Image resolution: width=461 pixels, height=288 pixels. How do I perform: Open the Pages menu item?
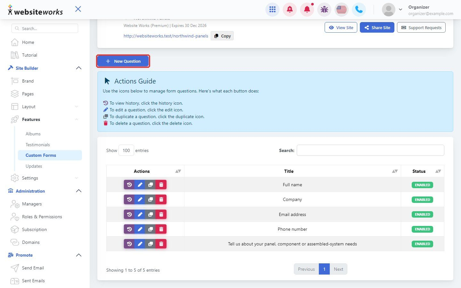click(28, 94)
